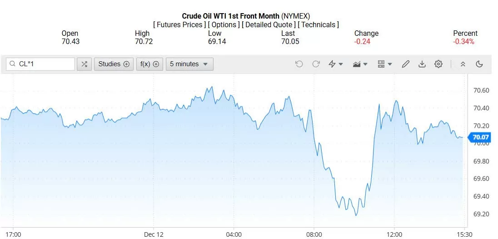Switch to the Technicals link
Image resolution: width=498 pixels, height=239 pixels.
click(319, 24)
